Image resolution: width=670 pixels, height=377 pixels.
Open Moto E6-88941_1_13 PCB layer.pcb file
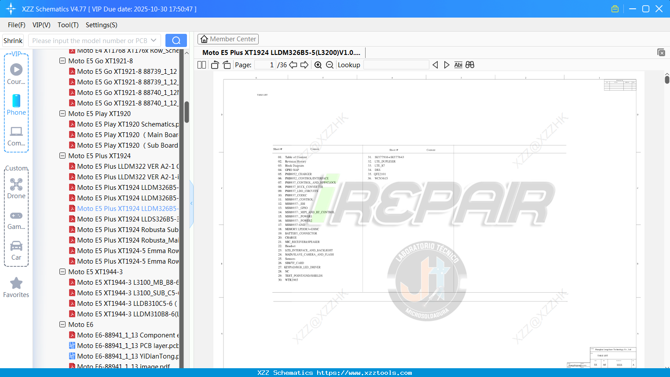pos(124,346)
